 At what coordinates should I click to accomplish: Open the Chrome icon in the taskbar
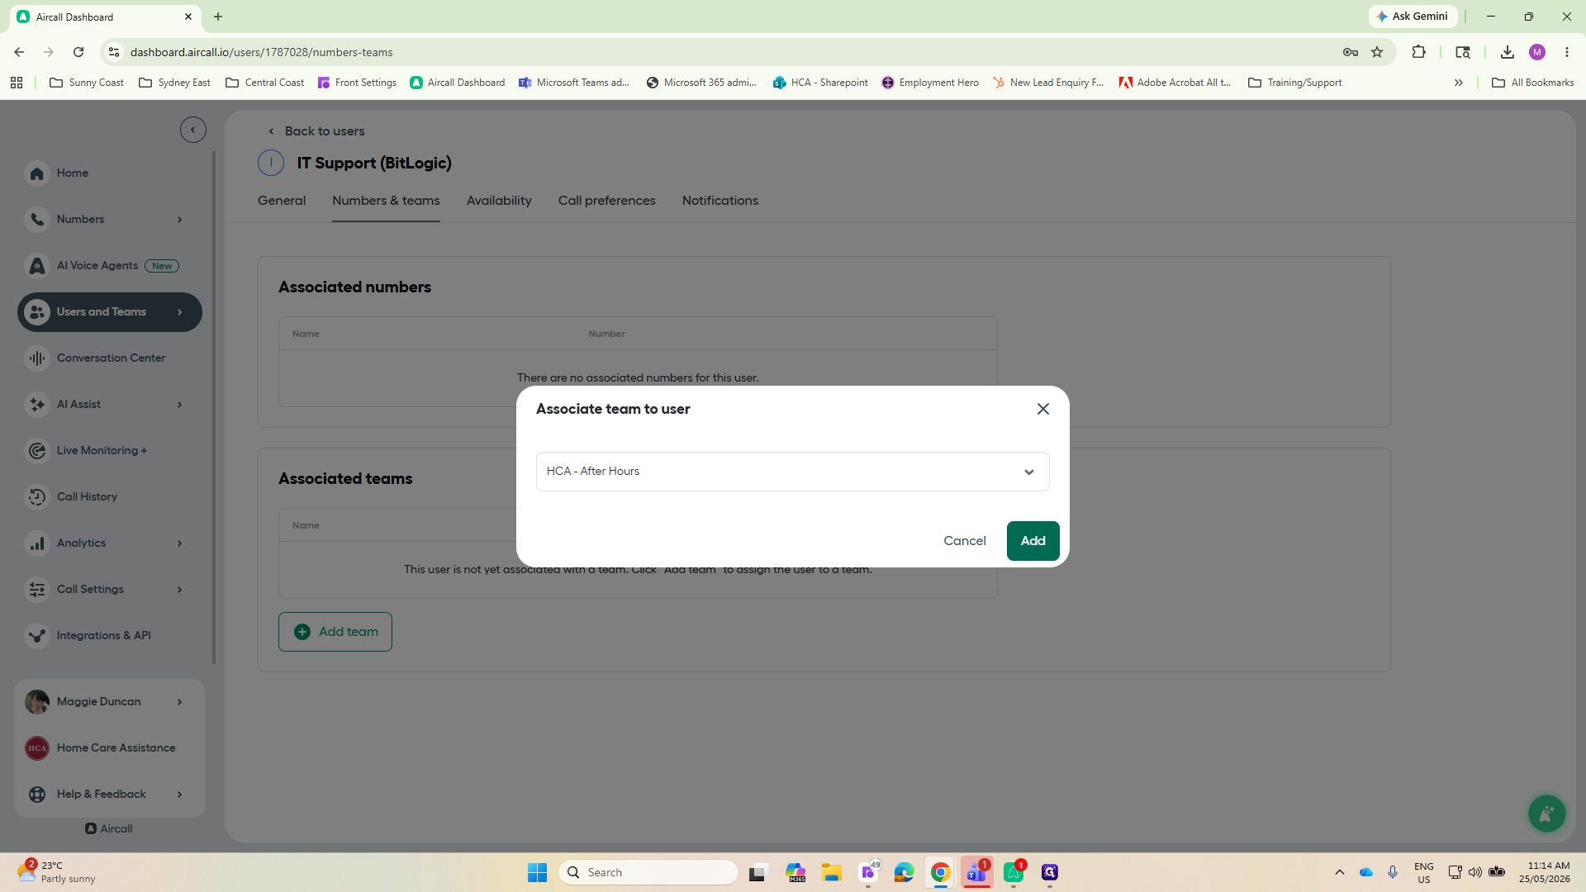940,872
